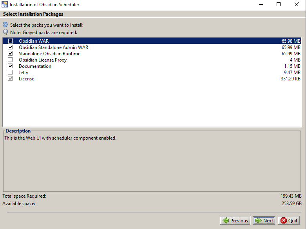Uncheck Standalone Obsidian Runtime pack
Screen dimensions: 306x229
pyautogui.click(x=10, y=54)
